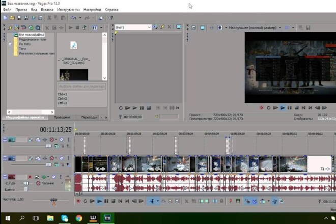336x224 pixels.
Task: Open the undo history dropdown arrow
Action: (x=80, y=18)
